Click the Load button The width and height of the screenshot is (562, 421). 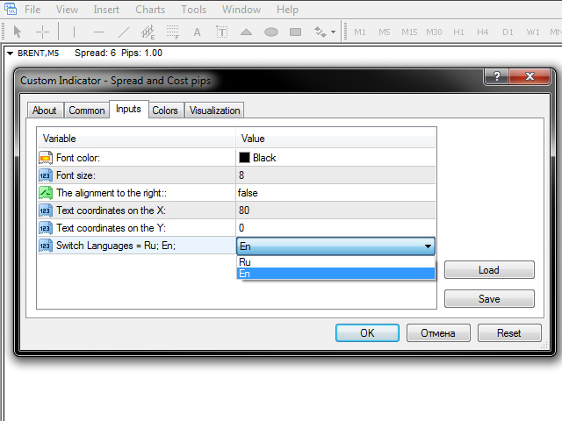tap(489, 270)
